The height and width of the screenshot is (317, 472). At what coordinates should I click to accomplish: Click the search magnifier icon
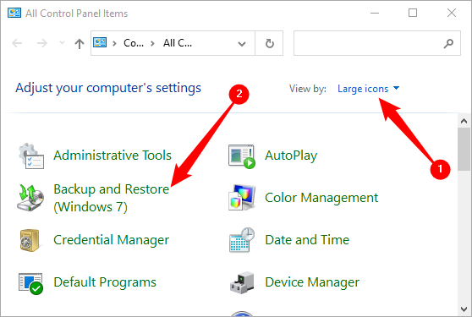click(x=448, y=44)
